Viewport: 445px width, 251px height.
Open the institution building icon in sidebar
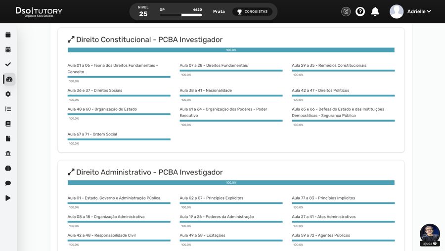[8, 154]
